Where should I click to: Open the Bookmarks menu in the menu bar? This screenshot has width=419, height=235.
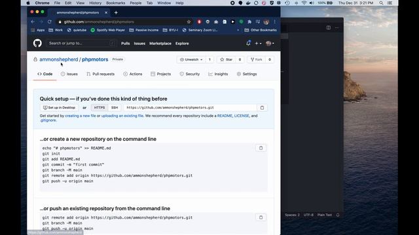[x=115, y=3]
